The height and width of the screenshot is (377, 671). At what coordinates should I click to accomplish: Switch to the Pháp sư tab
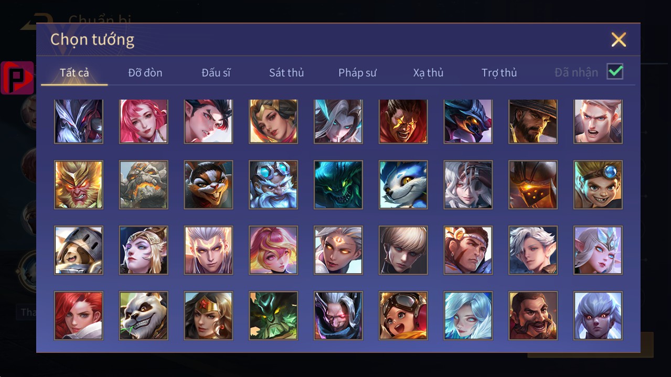357,72
